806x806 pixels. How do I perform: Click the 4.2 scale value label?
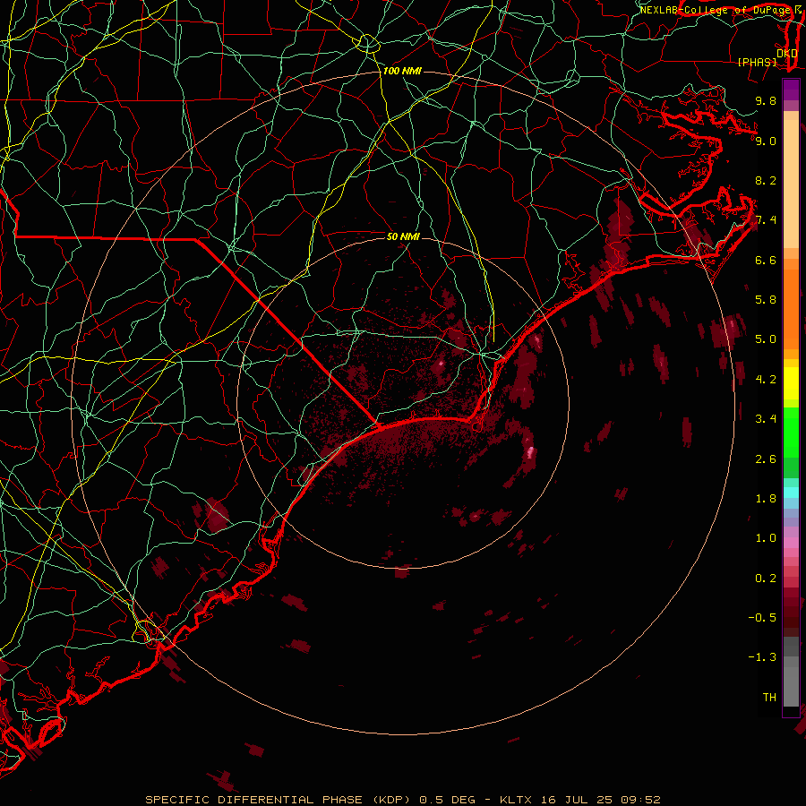click(x=766, y=380)
